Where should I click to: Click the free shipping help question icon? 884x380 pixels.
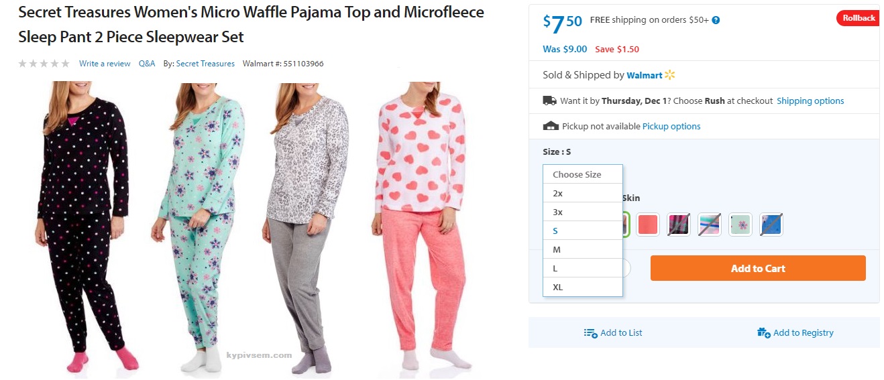pyautogui.click(x=716, y=20)
